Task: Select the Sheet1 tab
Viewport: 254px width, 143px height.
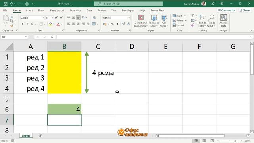Action: (x=26, y=136)
